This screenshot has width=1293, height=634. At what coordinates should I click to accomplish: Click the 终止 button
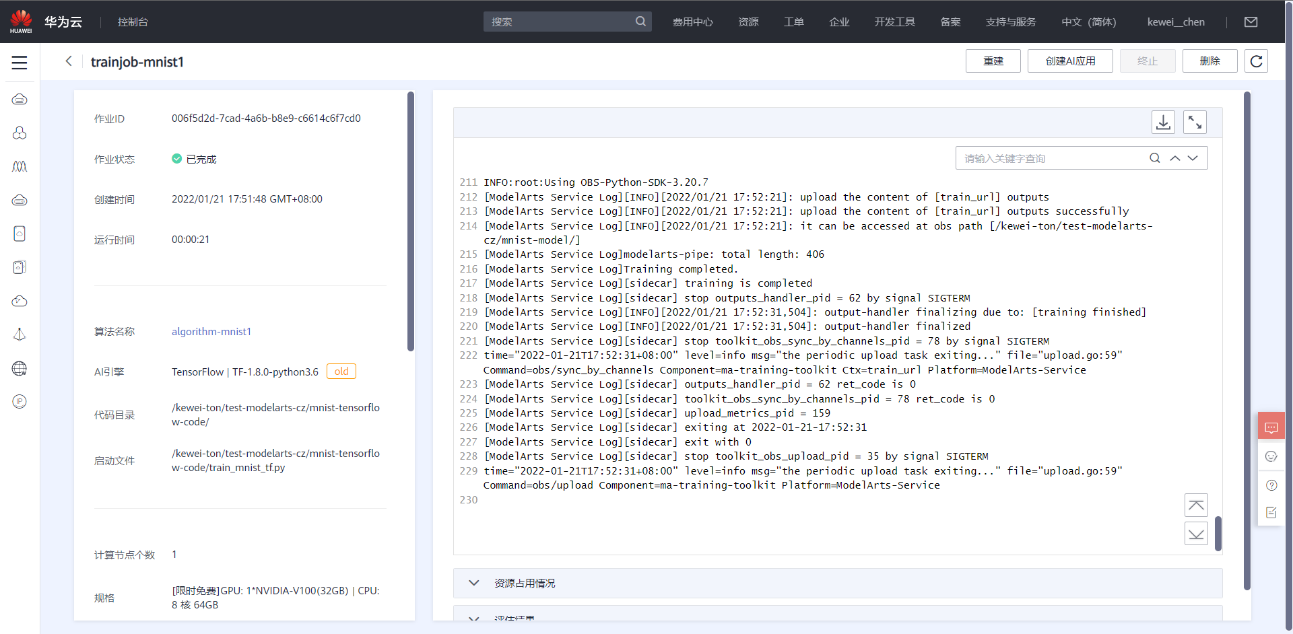(1148, 61)
